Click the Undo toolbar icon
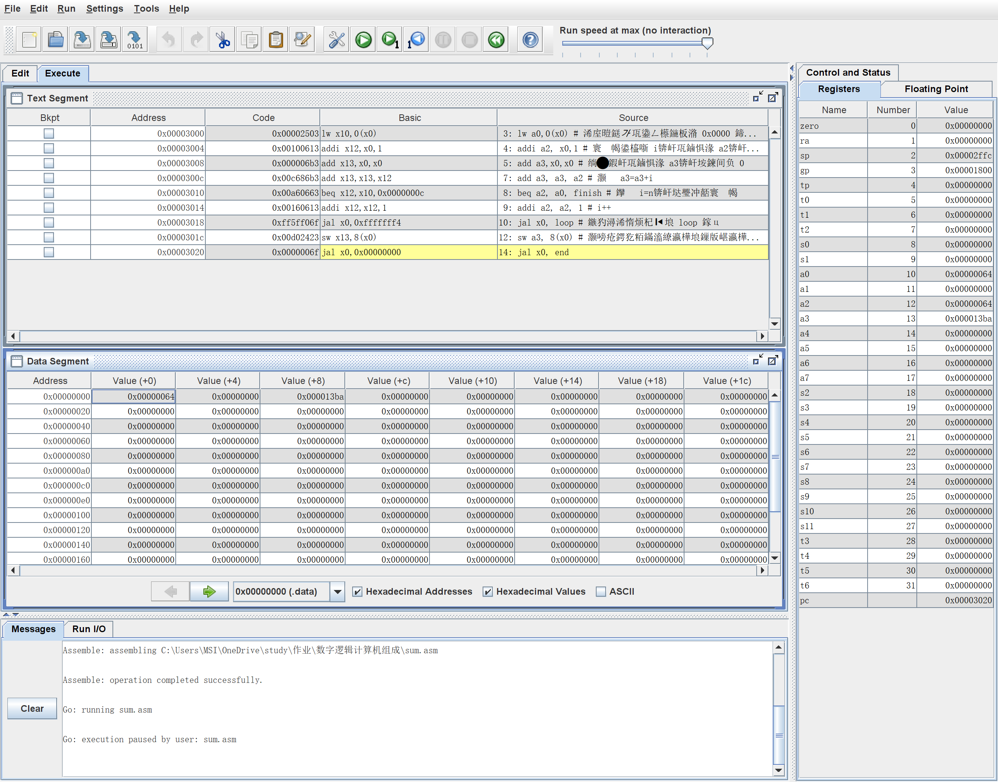 [169, 40]
